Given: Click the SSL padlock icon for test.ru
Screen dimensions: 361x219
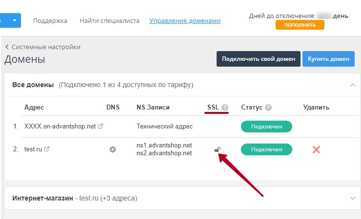Looking at the screenshot, I should pos(217,149).
